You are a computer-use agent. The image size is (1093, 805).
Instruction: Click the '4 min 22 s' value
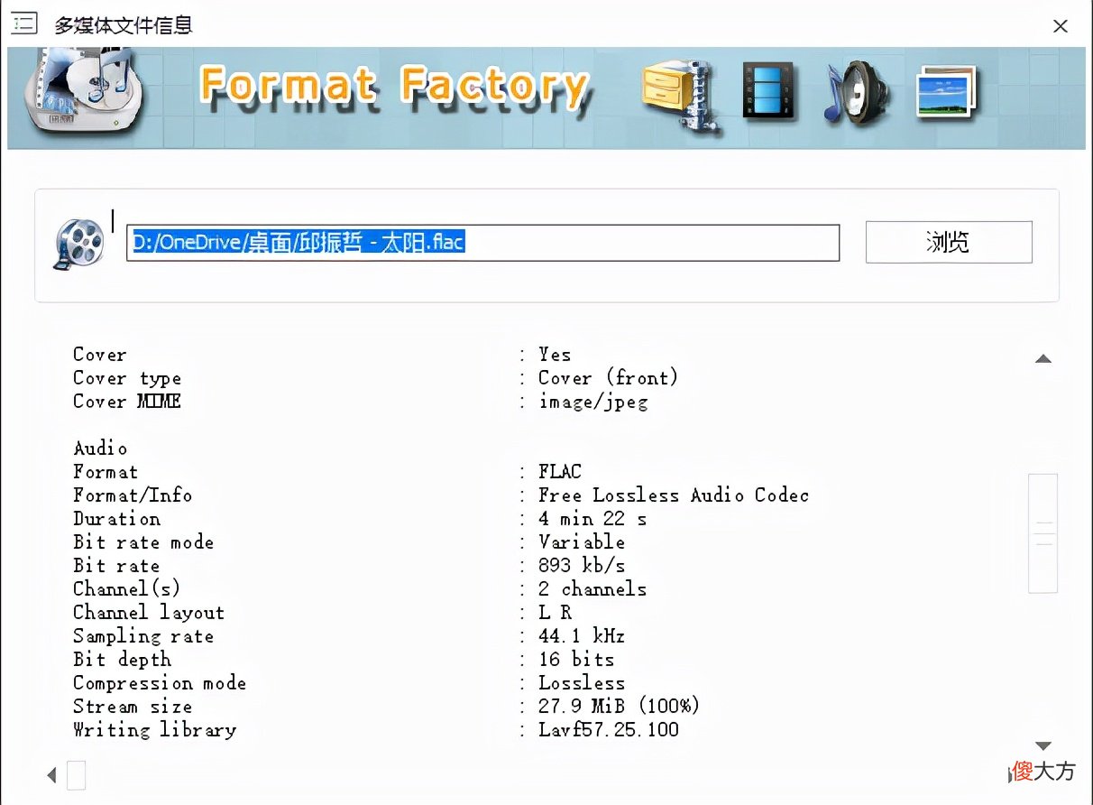592,519
